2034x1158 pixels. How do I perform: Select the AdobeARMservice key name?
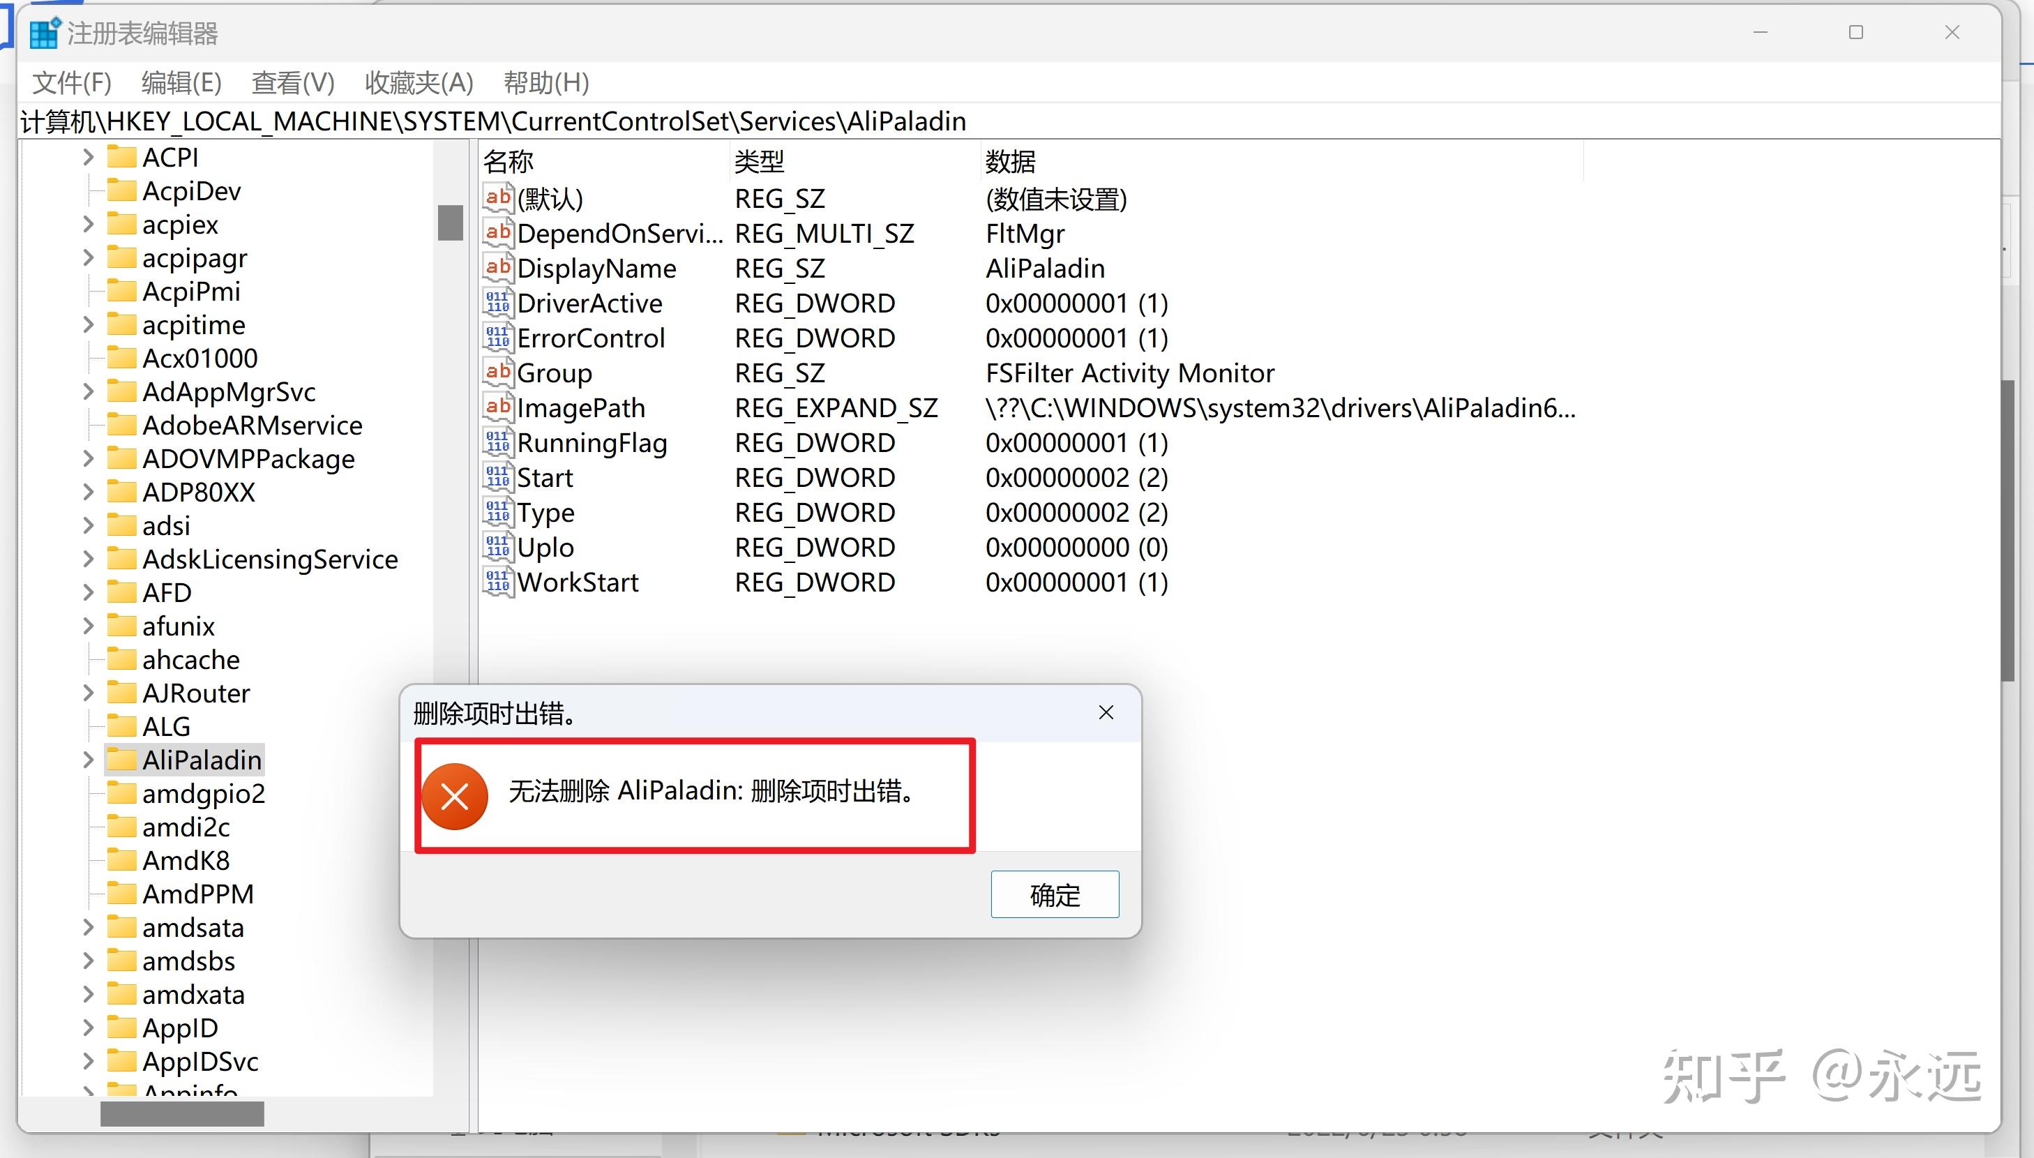click(252, 426)
